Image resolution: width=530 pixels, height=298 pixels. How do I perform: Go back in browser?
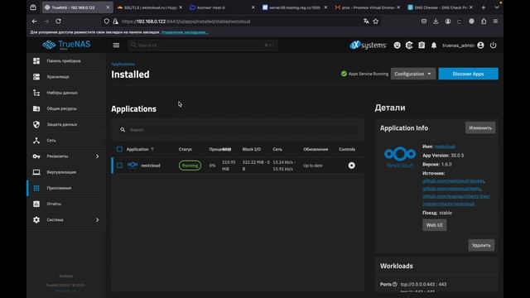pos(35,22)
